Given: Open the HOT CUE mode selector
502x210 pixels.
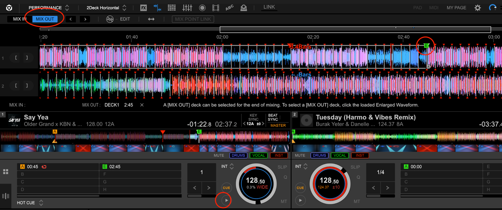Looking at the screenshot, I should click(41, 203).
